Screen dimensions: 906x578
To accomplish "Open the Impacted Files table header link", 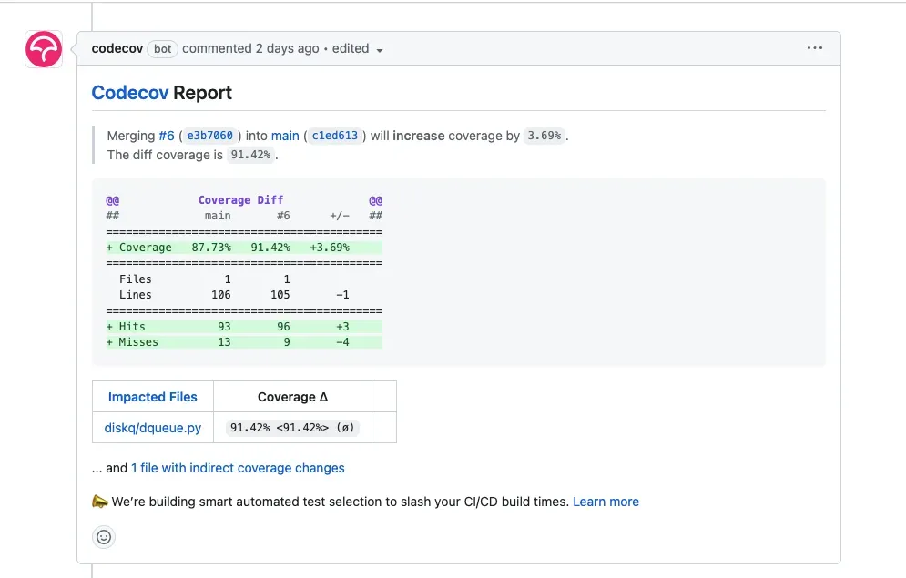I will tap(152, 397).
